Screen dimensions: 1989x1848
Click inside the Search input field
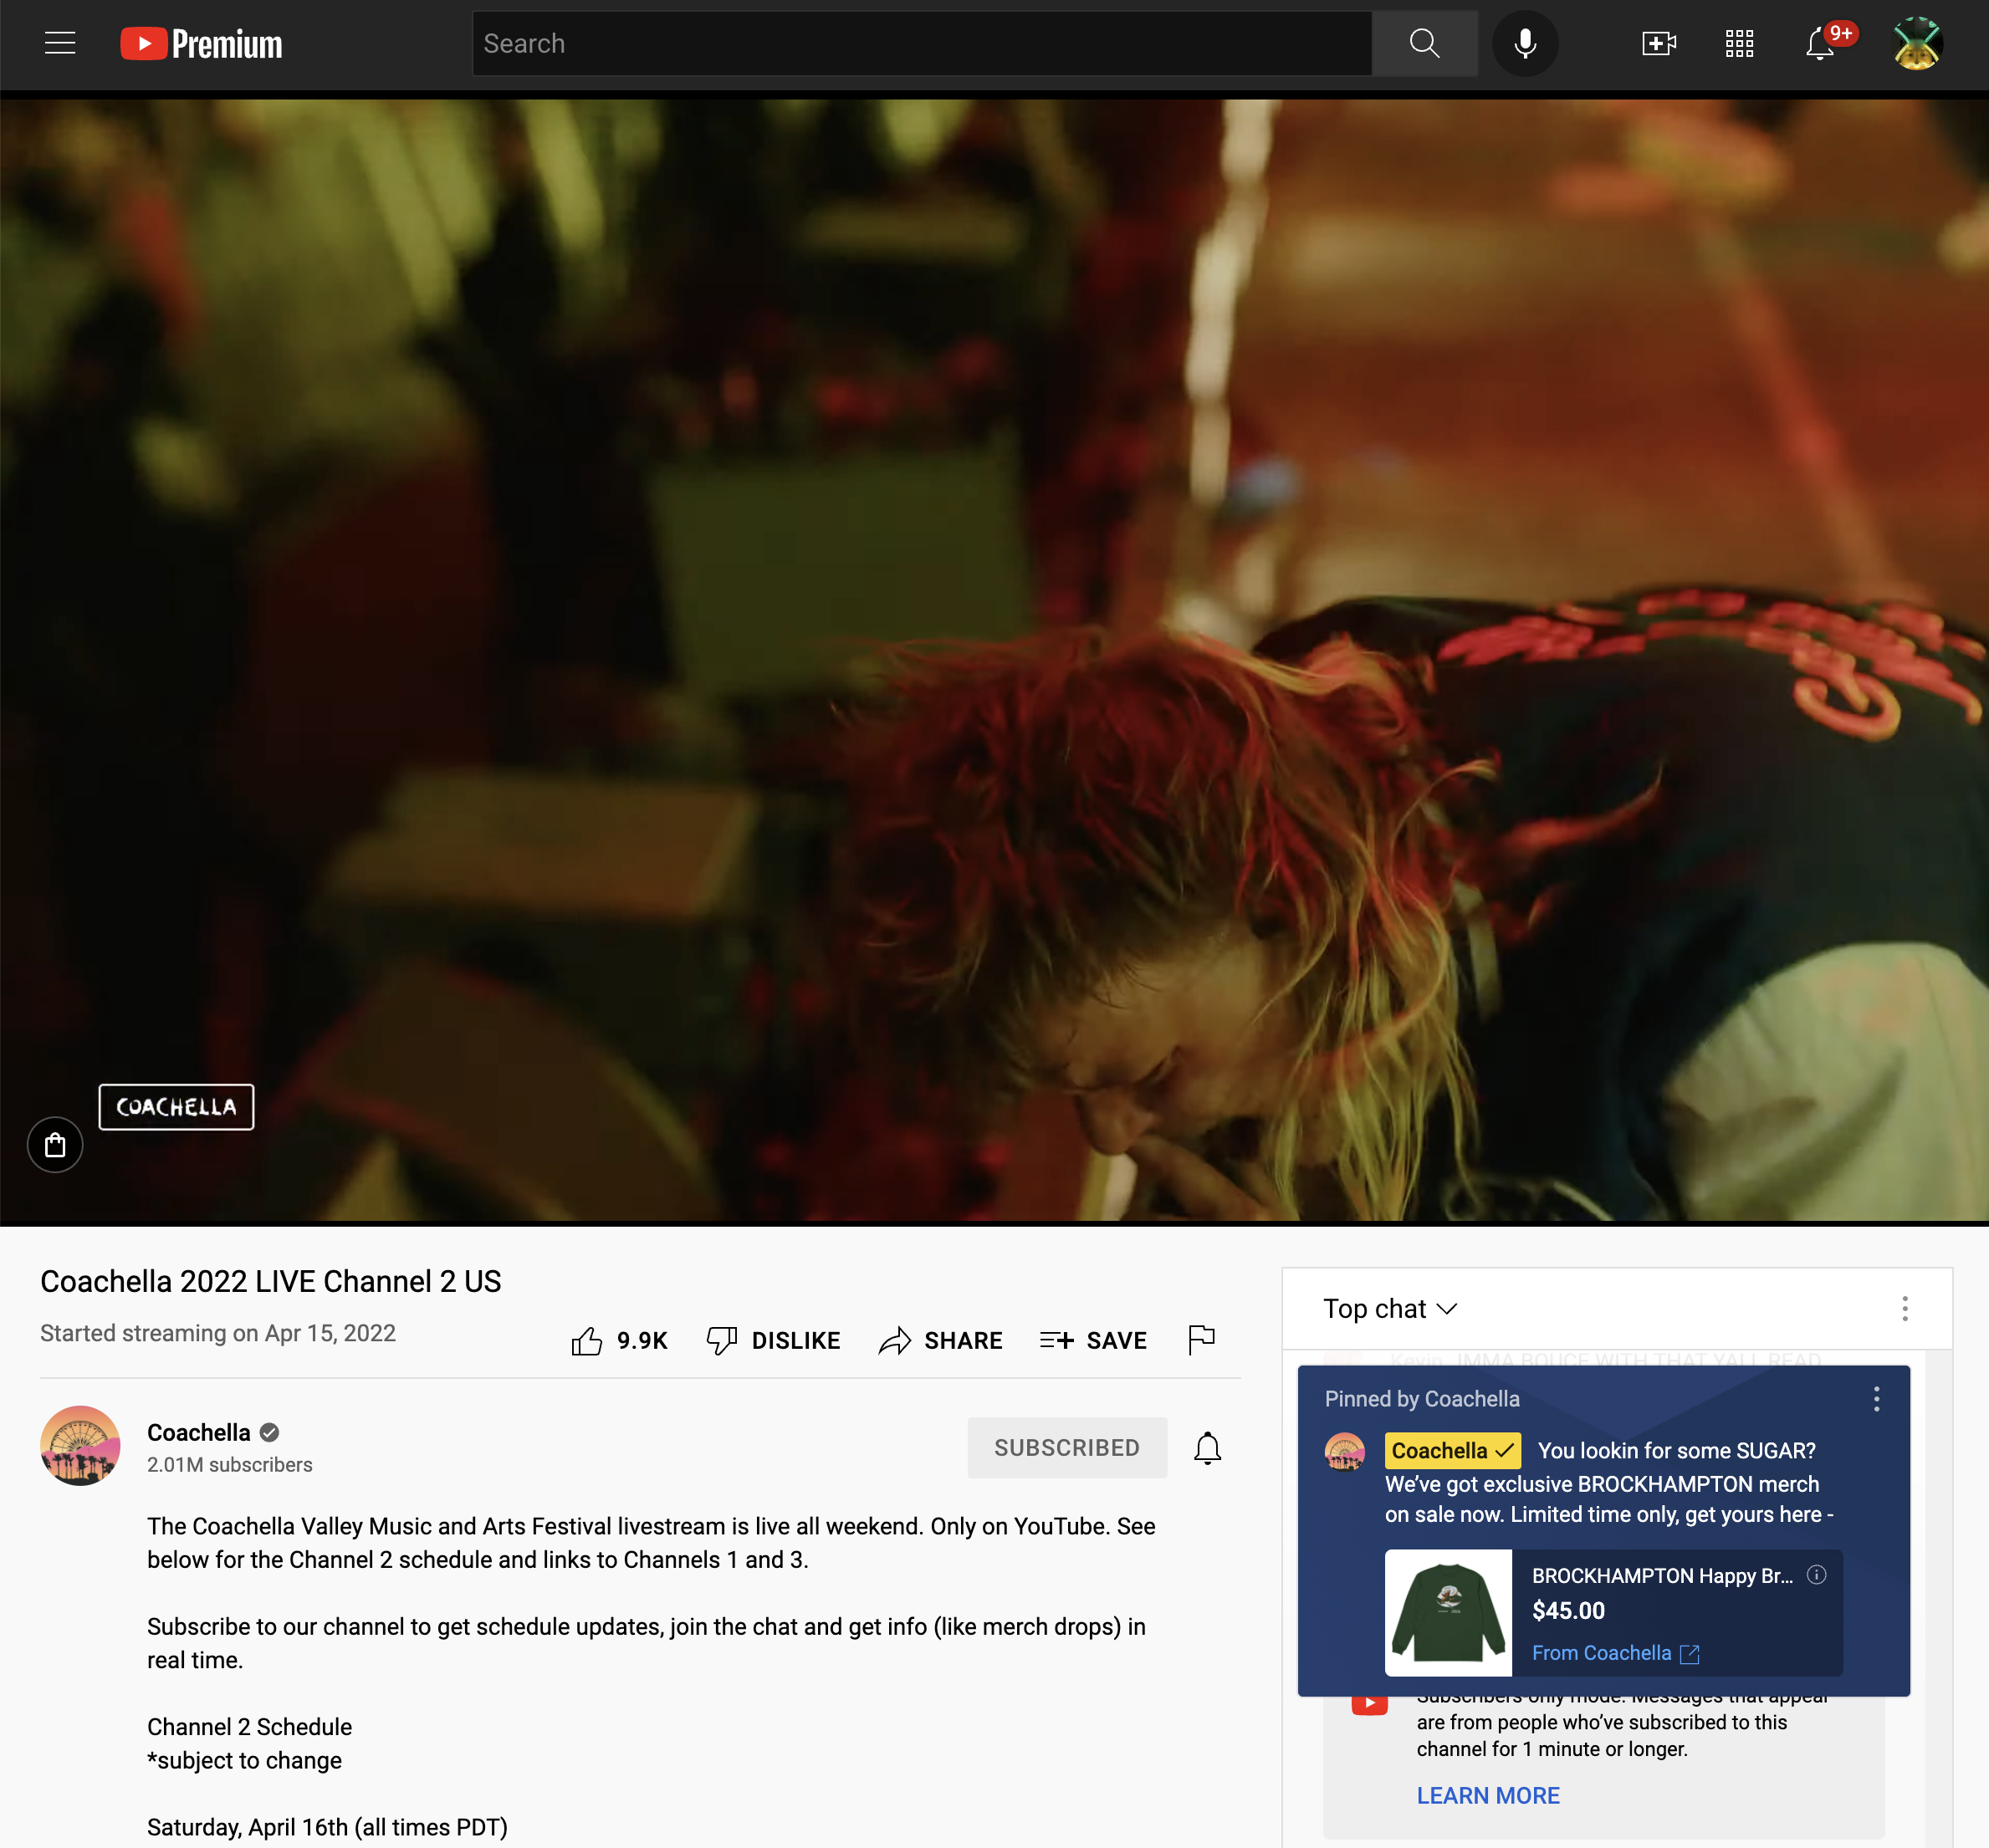920,43
